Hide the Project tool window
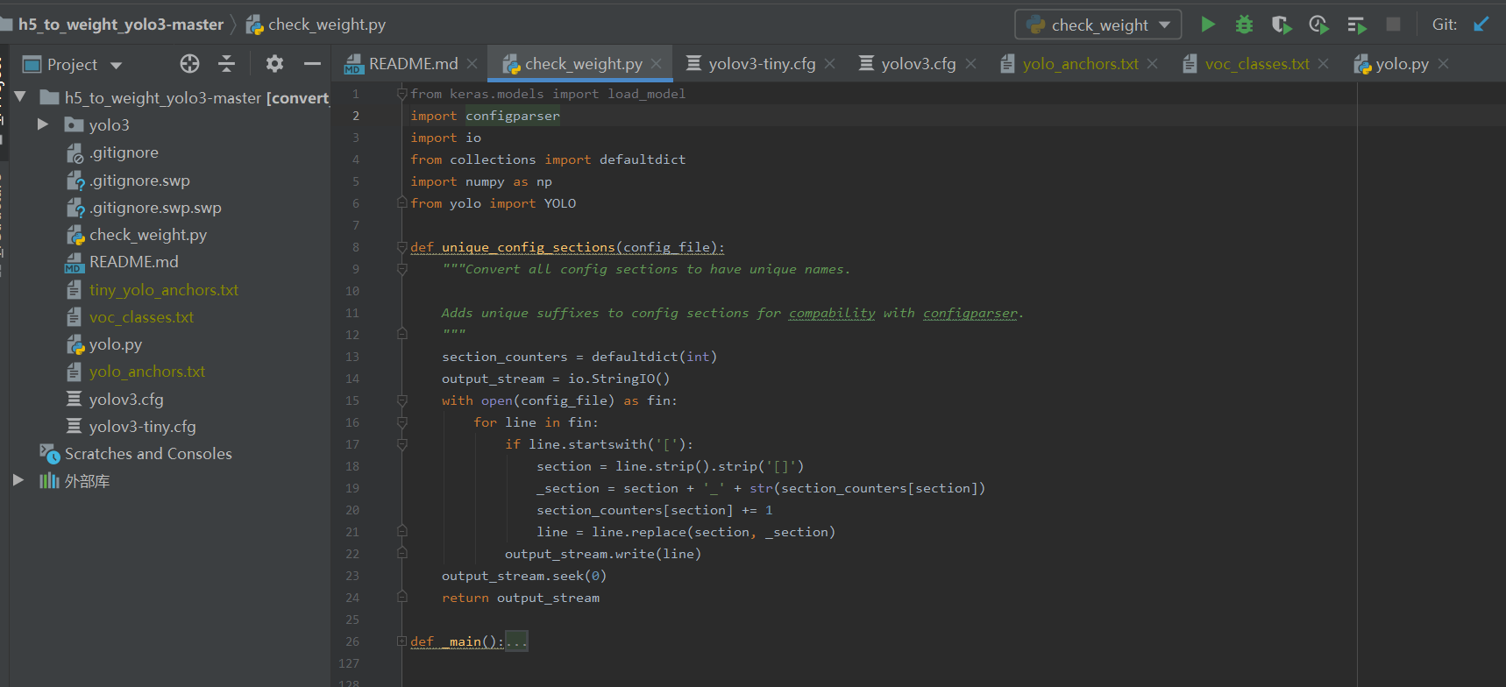The image size is (1506, 687). click(x=312, y=63)
